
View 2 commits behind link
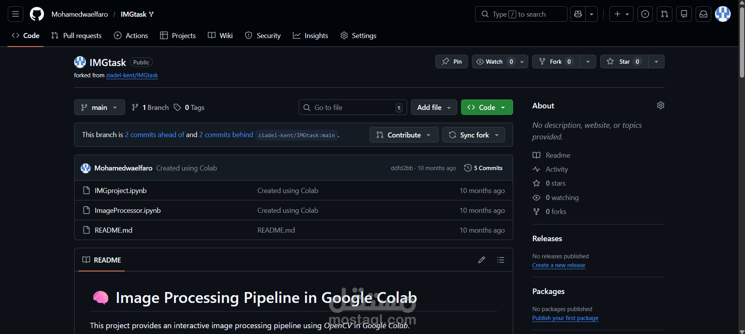tap(226, 135)
